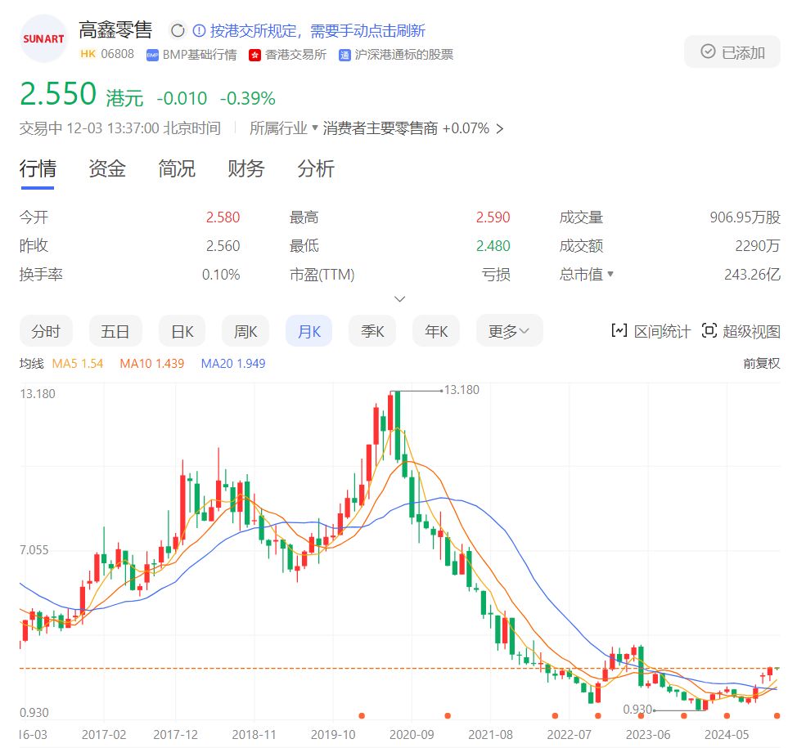Select the 周K chart period

245,331
